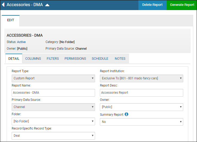Collapse the Accessories - DMA title caret
Viewport: 197px width, 142px height.
point(47,5)
